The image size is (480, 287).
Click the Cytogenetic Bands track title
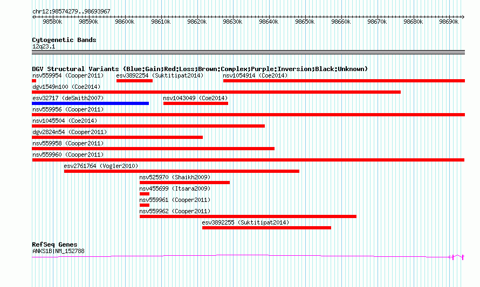pos(64,40)
